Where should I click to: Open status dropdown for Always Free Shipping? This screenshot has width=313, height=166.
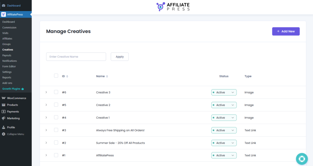(224, 130)
